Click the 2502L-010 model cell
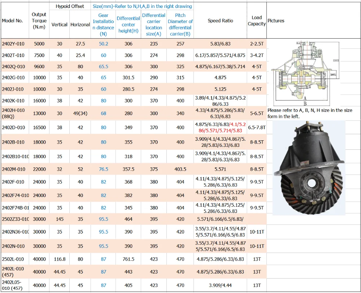Screen dimensions: 361x293 pos(13,259)
